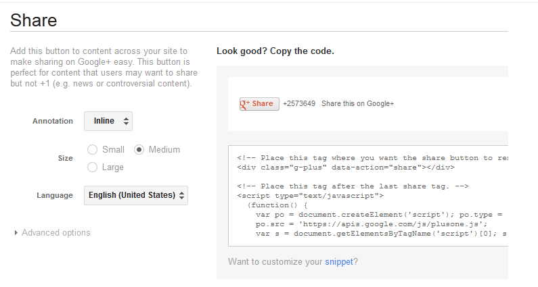
Task: Click the 'Share this on Google+' text
Action: 357,104
